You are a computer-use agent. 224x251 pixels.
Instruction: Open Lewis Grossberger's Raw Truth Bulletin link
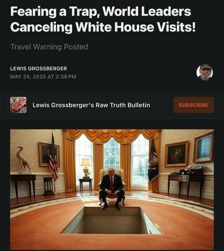pyautogui.click(x=91, y=105)
